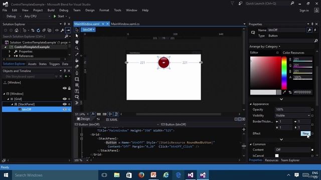Viewport: 321px width, 180px height.
Task: Open the Assets chevron in the toolbox
Action: click(77, 103)
